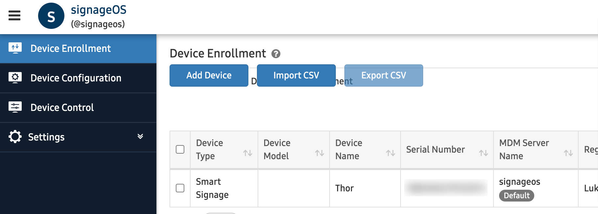The image size is (598, 214).
Task: Sort by Device Name column arrows
Action: click(x=390, y=153)
